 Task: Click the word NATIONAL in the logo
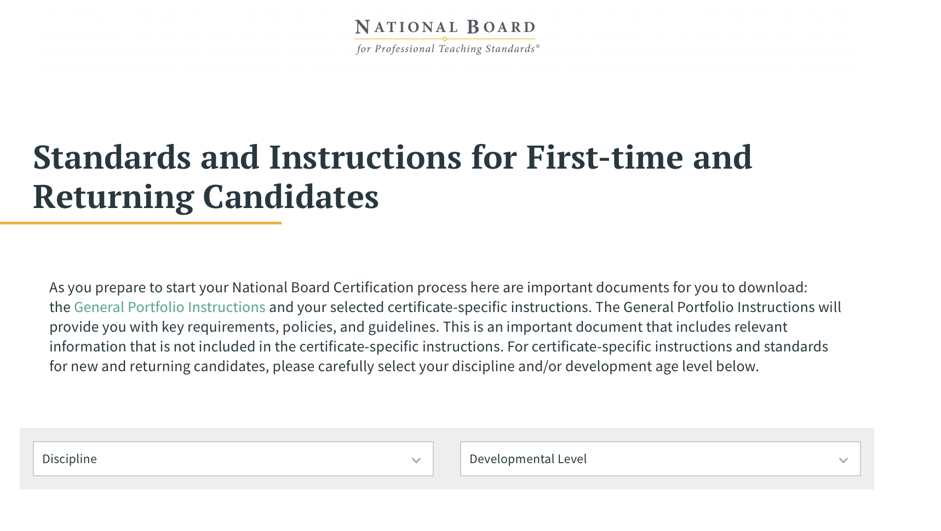tap(406, 27)
